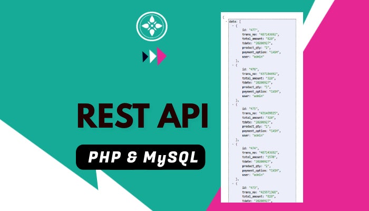The image size is (369, 211).
Task: Collapse the top-level data array
Action: click(226, 21)
